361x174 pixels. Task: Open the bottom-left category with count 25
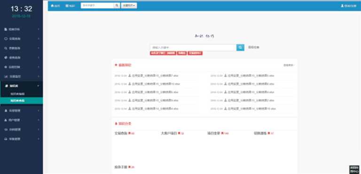pyautogui.click(x=121, y=167)
